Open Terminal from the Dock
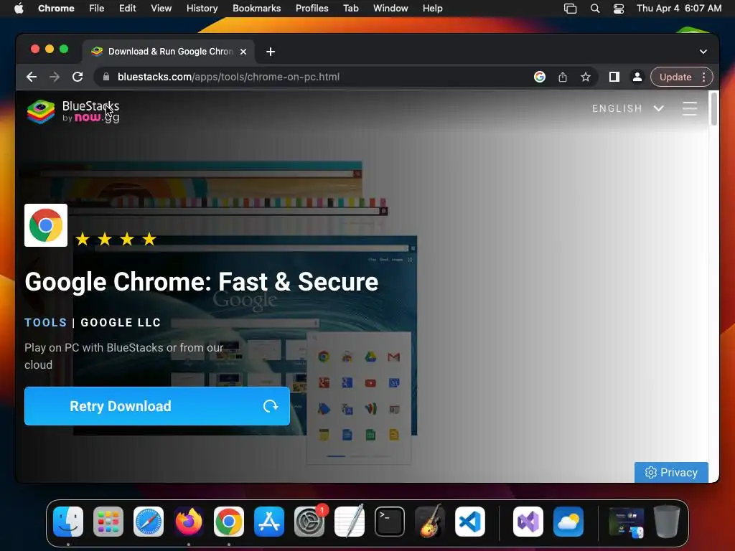This screenshot has width=735, height=551. tap(390, 522)
